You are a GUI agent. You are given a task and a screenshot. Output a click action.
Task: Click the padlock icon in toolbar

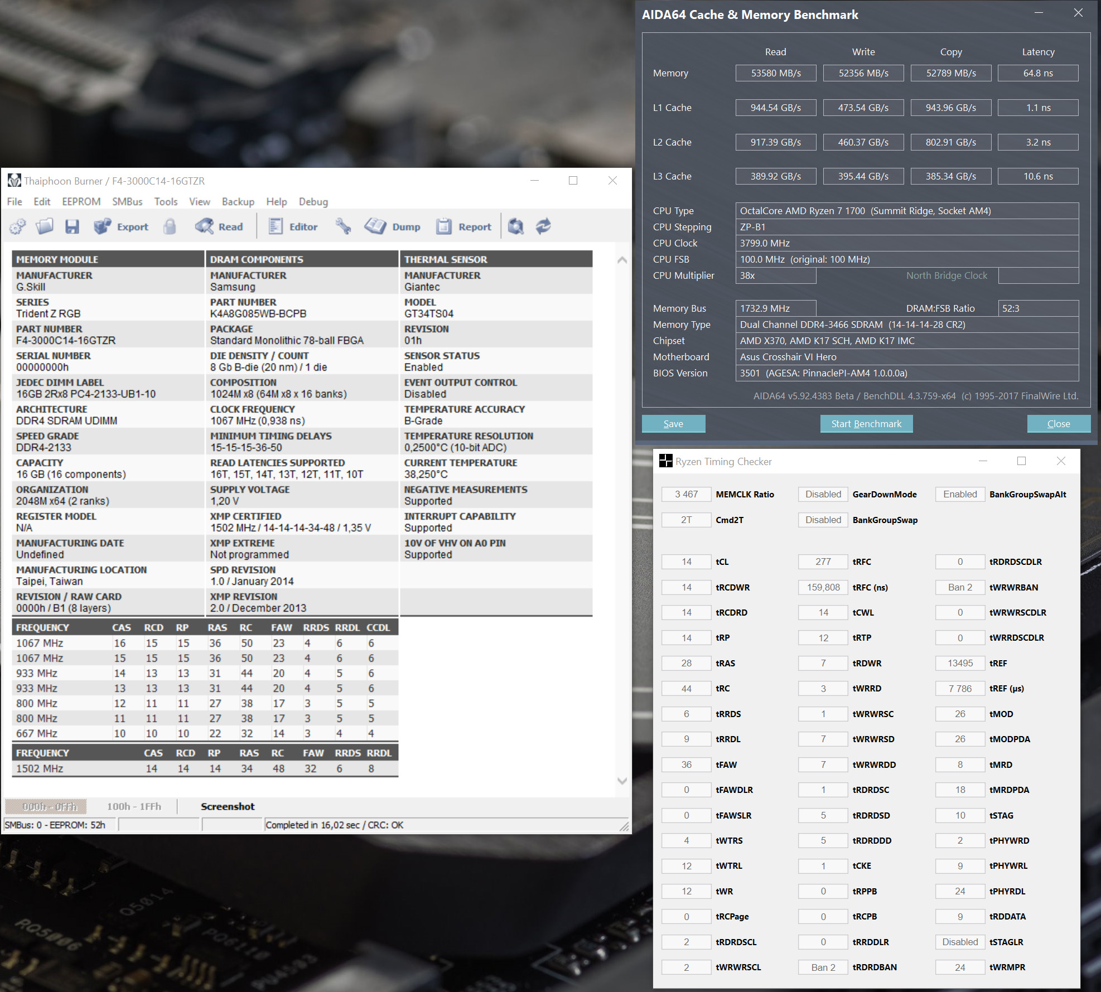pos(170,226)
